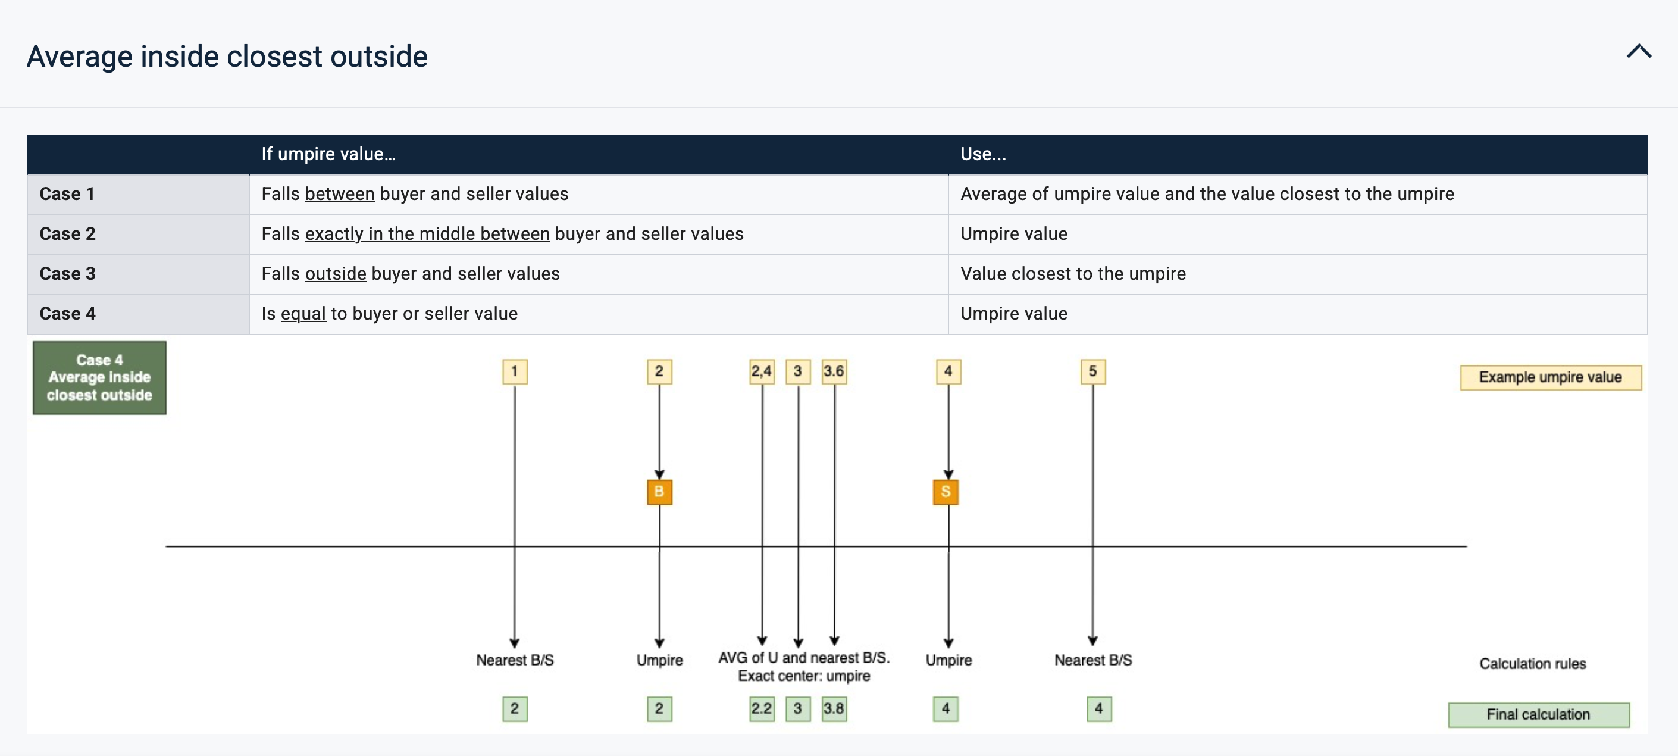Click the underlined 'between' in Case 1

pyautogui.click(x=339, y=194)
